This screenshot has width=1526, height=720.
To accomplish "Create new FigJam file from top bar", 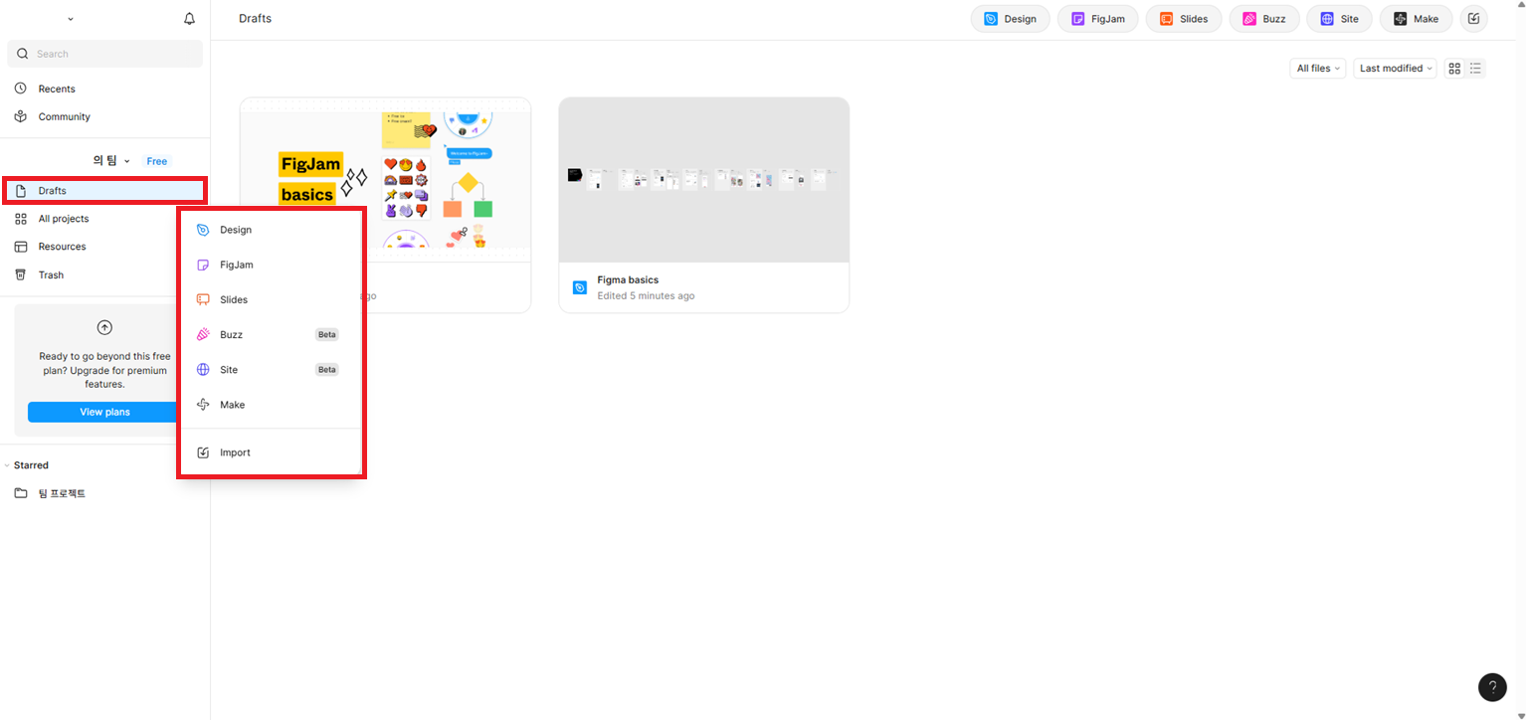I will pyautogui.click(x=1097, y=19).
